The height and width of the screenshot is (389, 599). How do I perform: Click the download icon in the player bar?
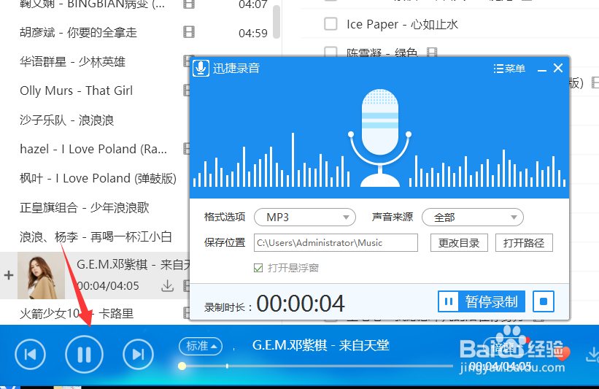click(x=592, y=354)
